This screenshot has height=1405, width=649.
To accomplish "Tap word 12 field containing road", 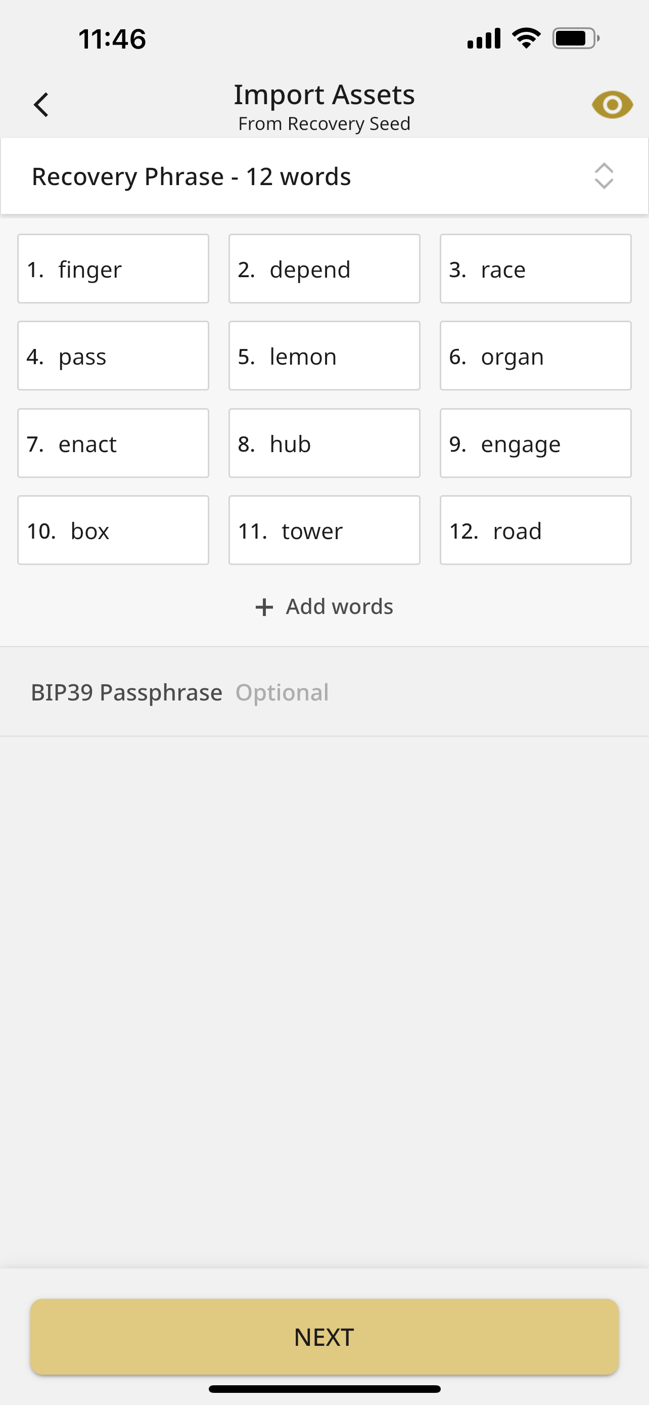I will point(535,530).
